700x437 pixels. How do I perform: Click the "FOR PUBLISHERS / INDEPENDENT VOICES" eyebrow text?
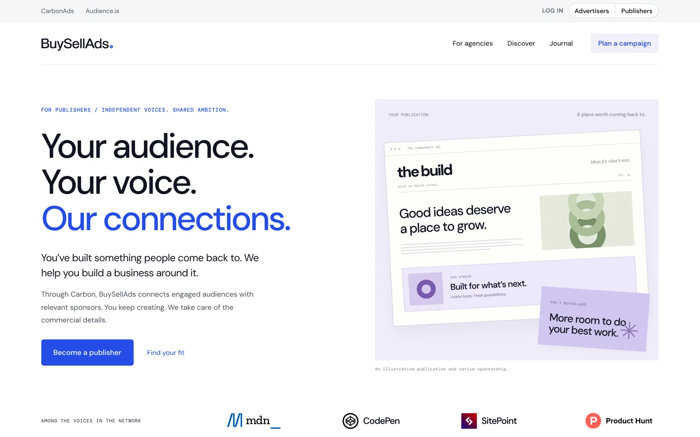(x=135, y=110)
